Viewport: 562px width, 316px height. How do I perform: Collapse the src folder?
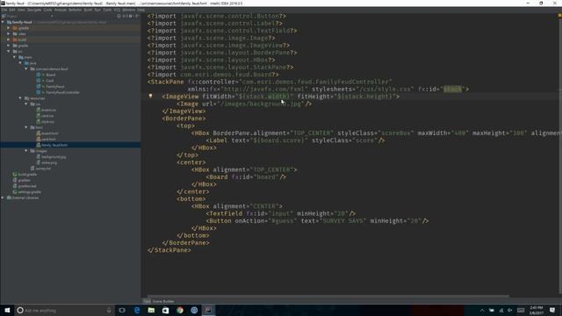click(x=9, y=51)
